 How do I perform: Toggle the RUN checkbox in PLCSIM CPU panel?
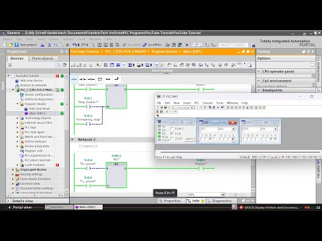click(x=172, y=133)
